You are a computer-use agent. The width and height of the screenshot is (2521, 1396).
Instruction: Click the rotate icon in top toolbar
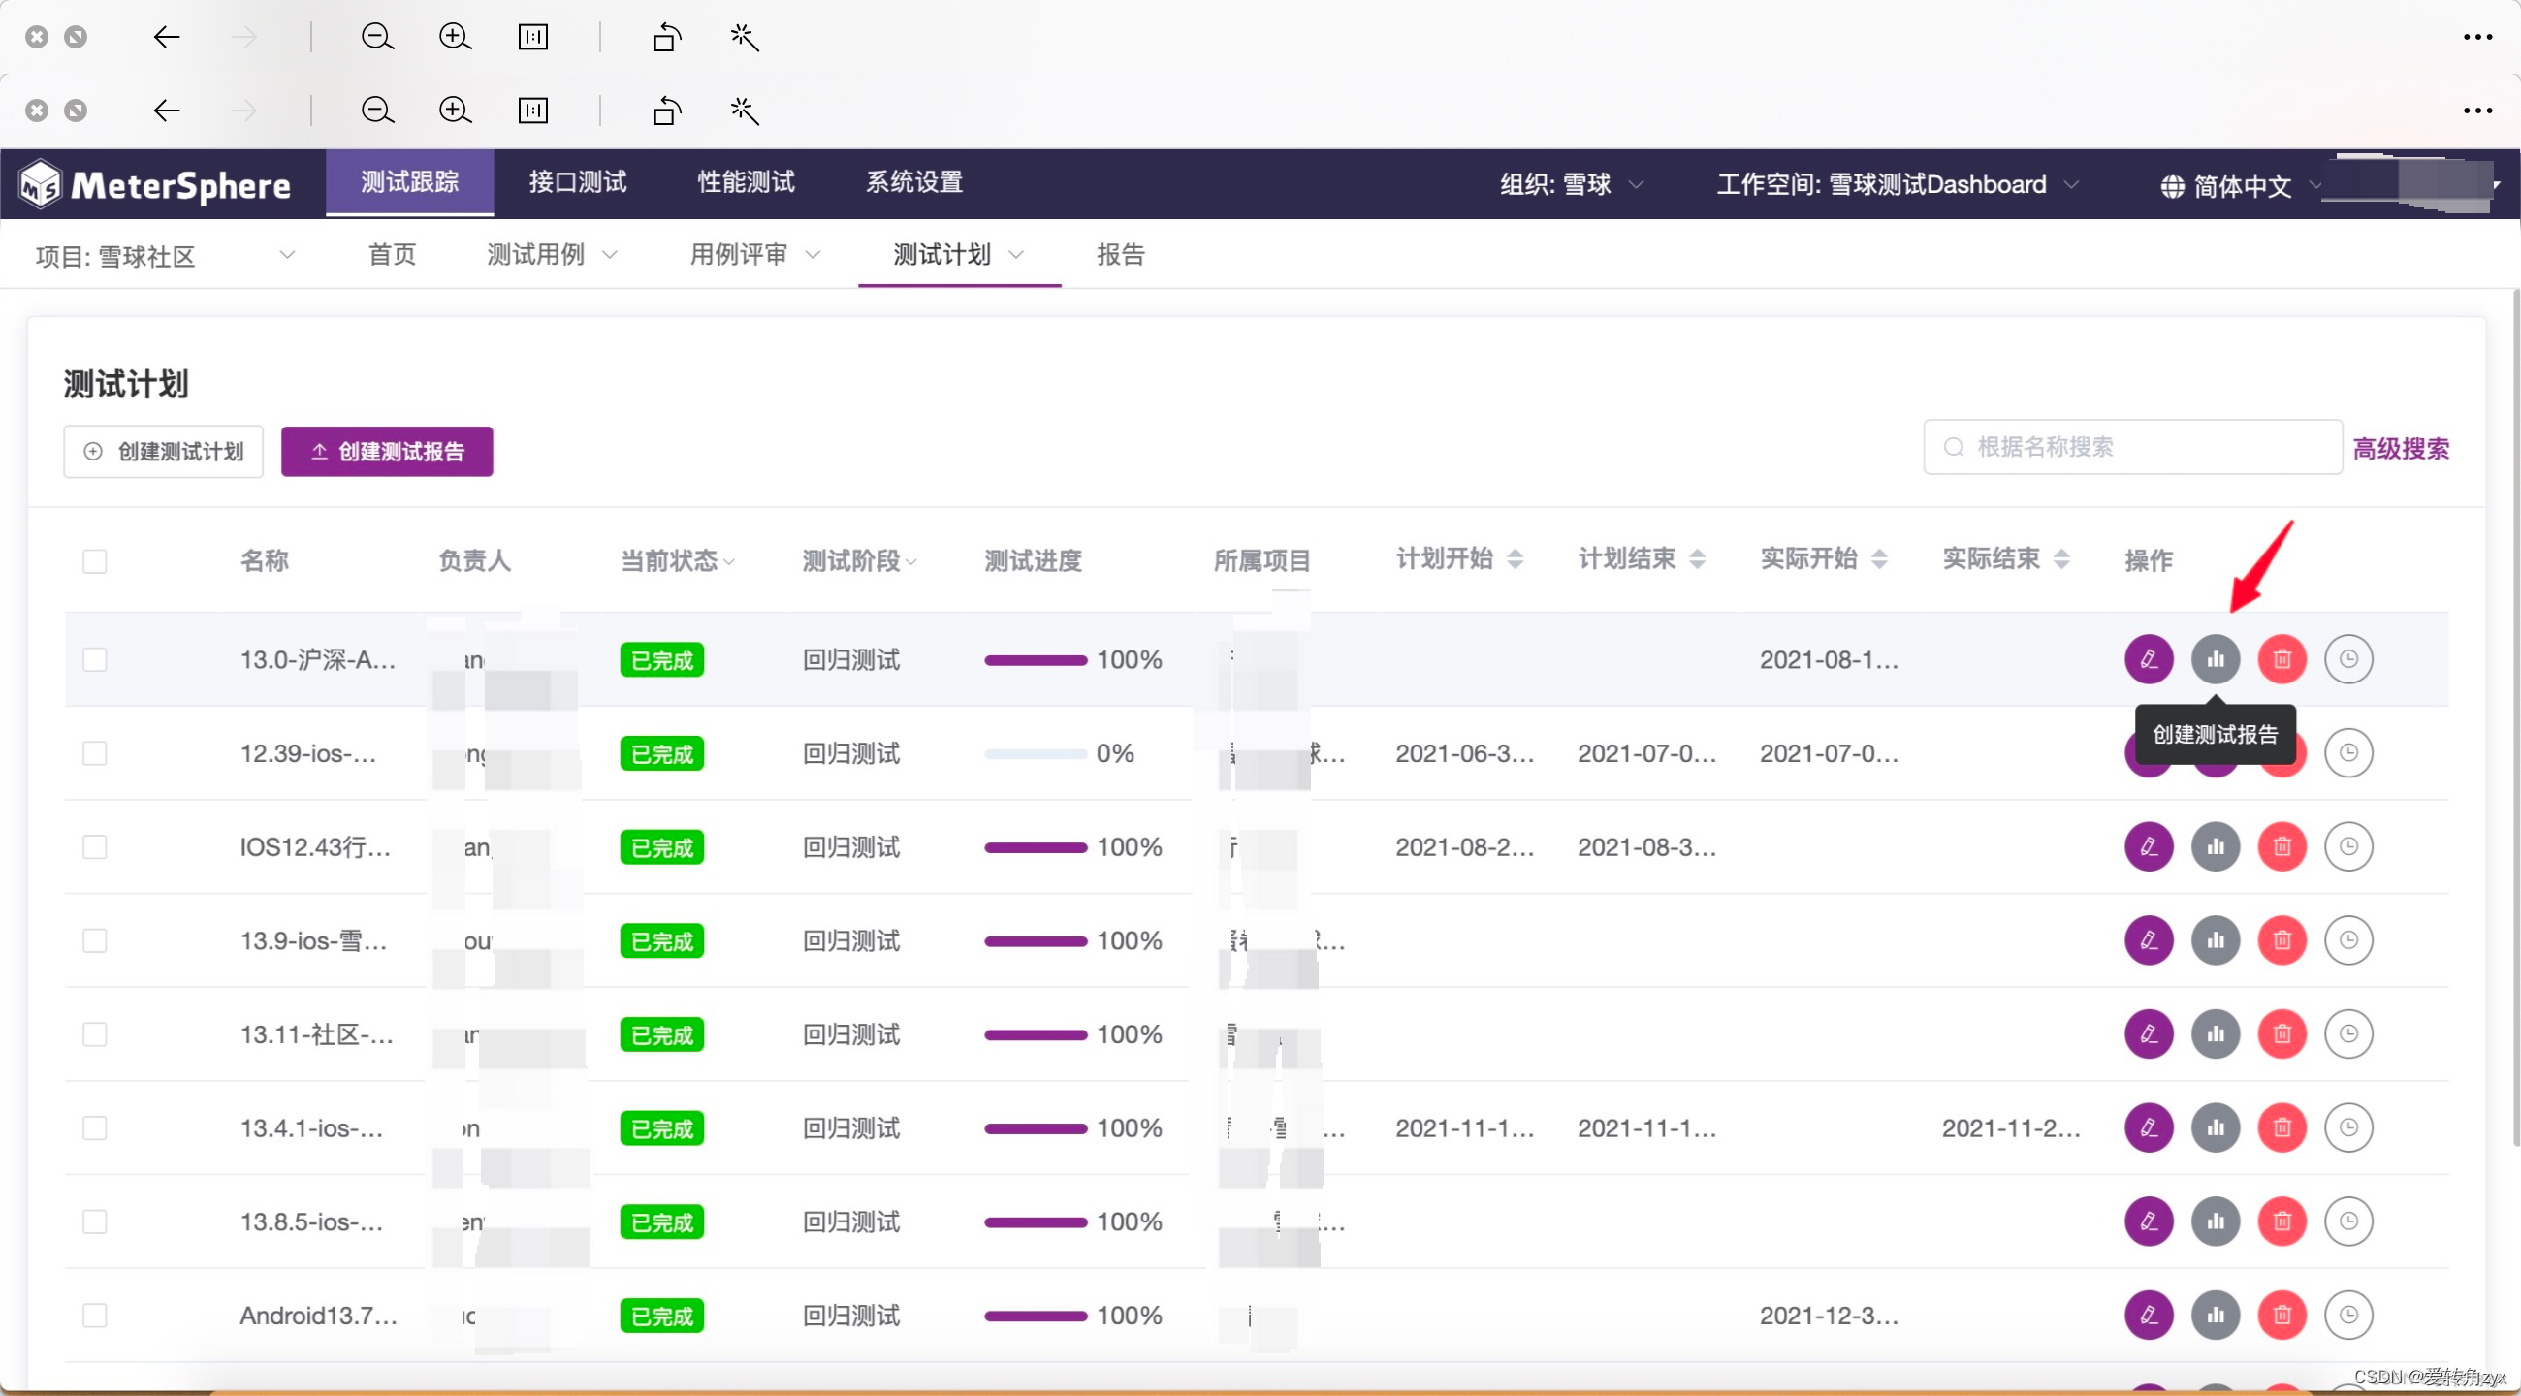[x=666, y=37]
